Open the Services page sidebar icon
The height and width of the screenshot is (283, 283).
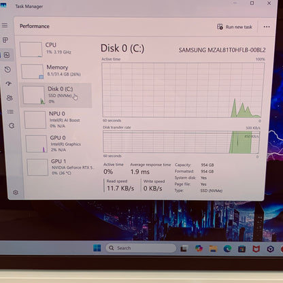coord(12,126)
